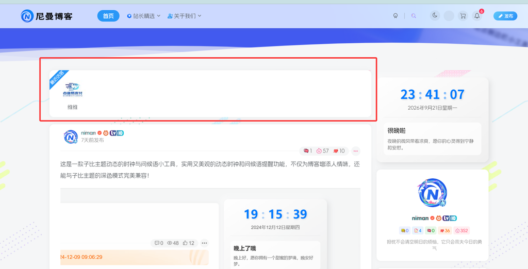Open the 首页 home tab
The height and width of the screenshot is (269, 528).
108,16
